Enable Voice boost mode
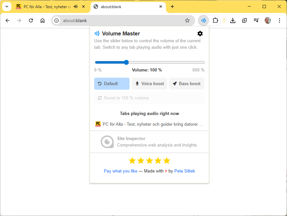The height and width of the screenshot is (216, 287). tap(149, 83)
